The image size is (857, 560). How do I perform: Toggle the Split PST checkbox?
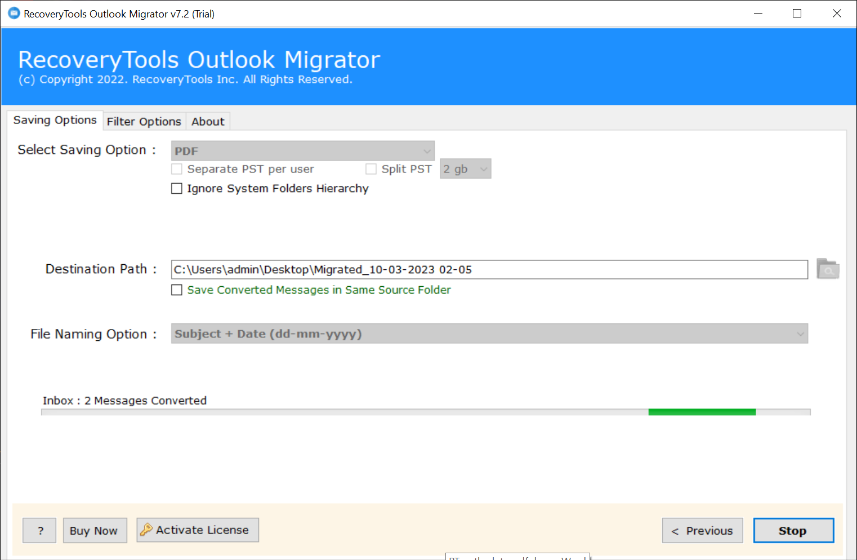click(371, 169)
